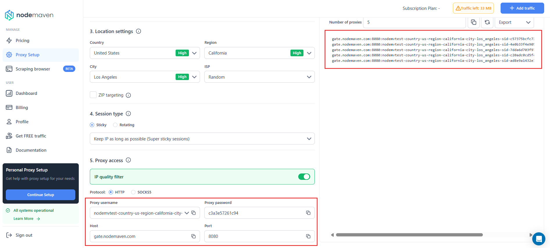Copy the proxy list with copy icon
The image size is (550, 248).
point(474,22)
